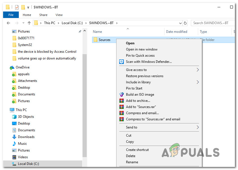Image resolution: width=238 pixels, height=170 pixels.
Task: Click the chevron after $WINDOWS.~BT in breadcrumb
Action: [x=117, y=23]
